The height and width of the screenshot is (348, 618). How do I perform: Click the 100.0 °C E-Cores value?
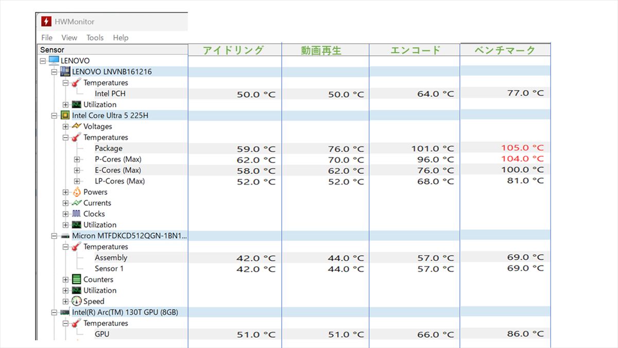522,170
